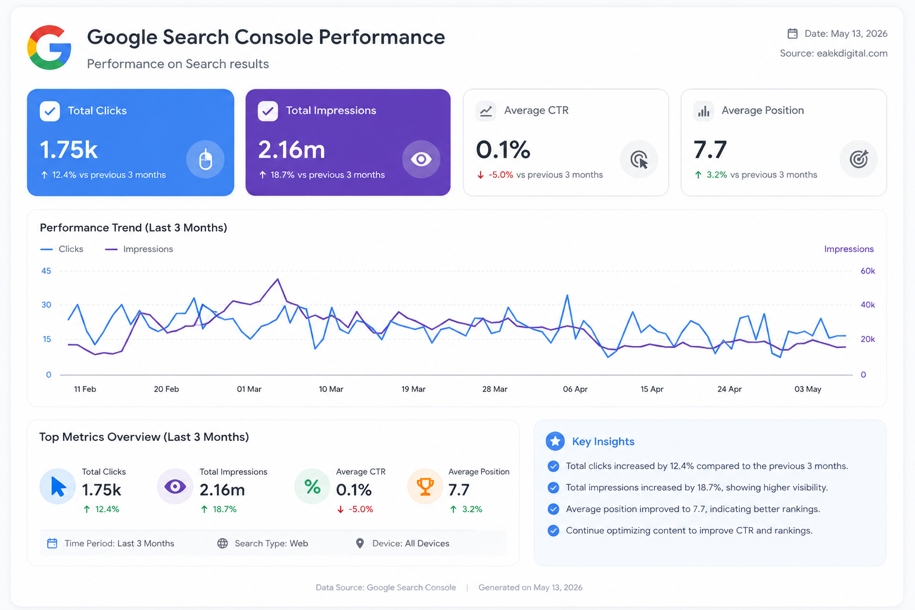
Task: Select the bar chart icon beside Average Position
Action: tap(704, 111)
